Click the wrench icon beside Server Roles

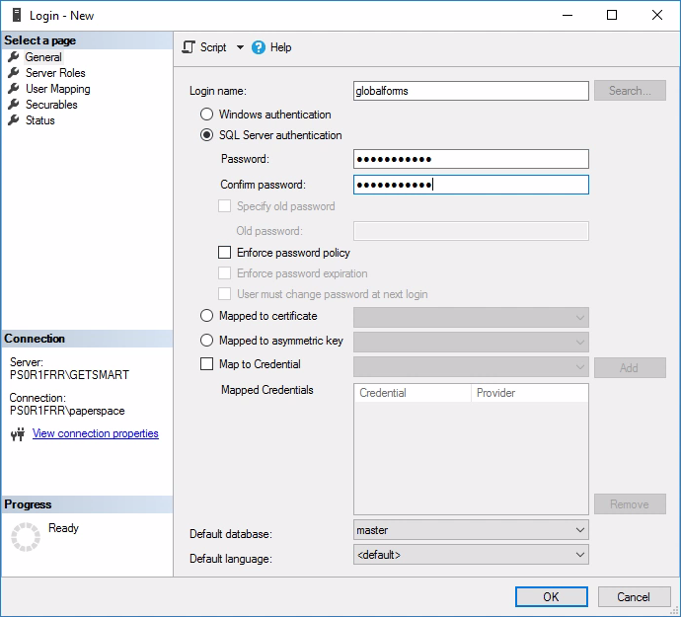point(14,73)
